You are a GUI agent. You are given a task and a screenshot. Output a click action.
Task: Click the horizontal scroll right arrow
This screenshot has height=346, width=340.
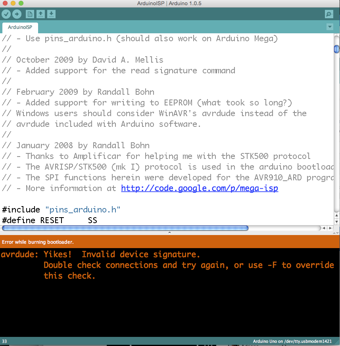coord(330,228)
